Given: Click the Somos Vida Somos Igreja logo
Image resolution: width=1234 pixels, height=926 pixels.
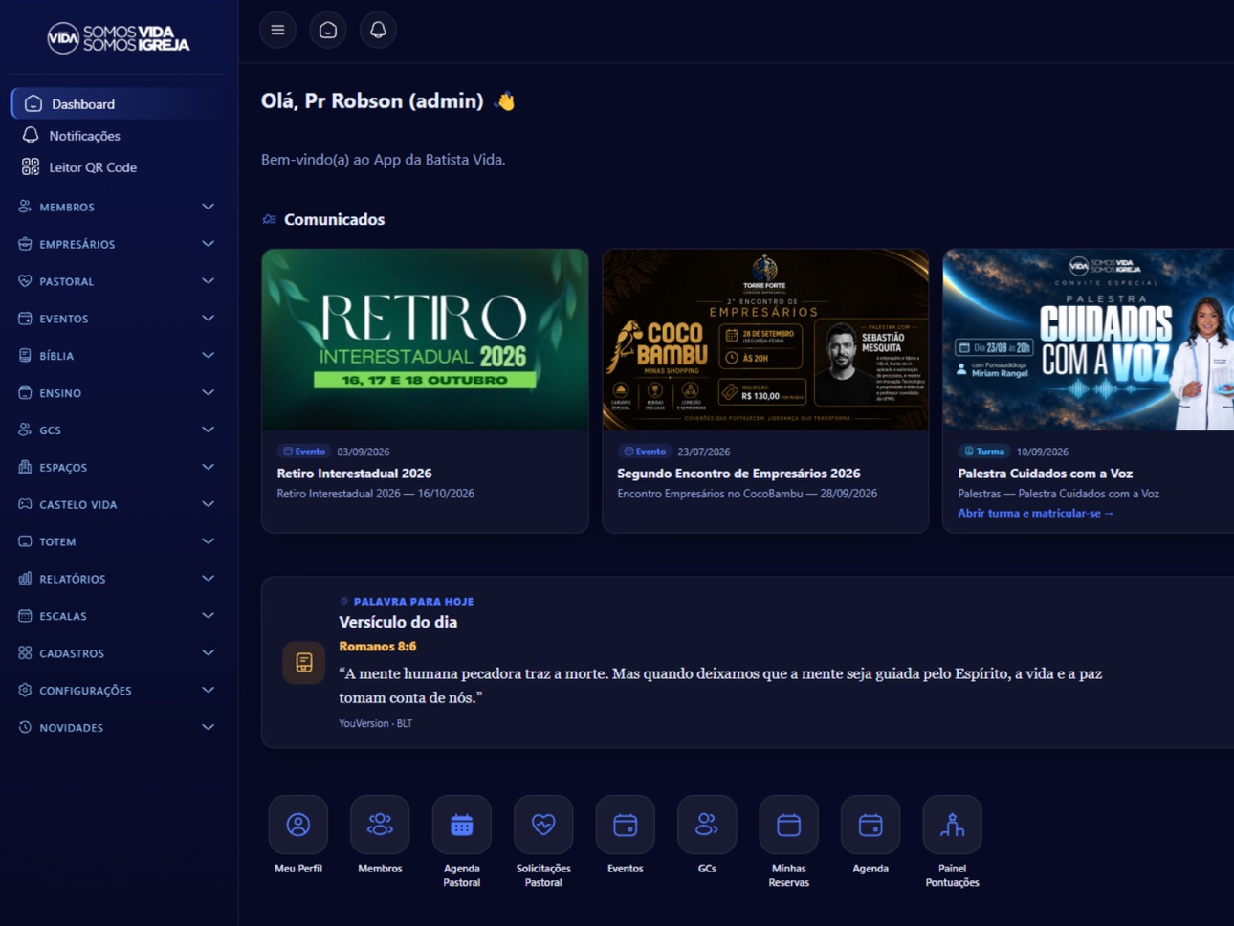Looking at the screenshot, I should [119, 37].
